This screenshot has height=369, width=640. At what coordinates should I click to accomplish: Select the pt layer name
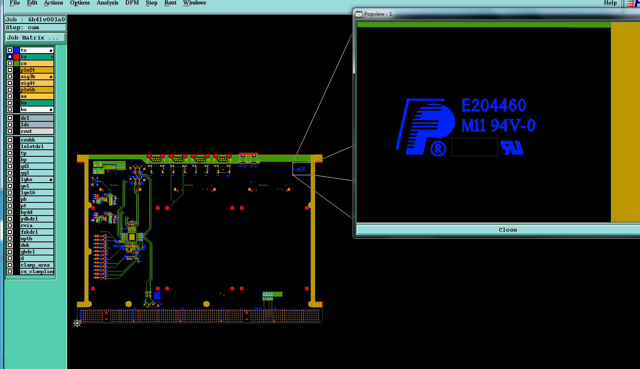tap(37, 206)
